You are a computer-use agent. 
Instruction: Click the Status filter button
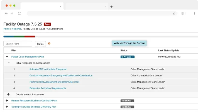pyautogui.click(x=40, y=44)
